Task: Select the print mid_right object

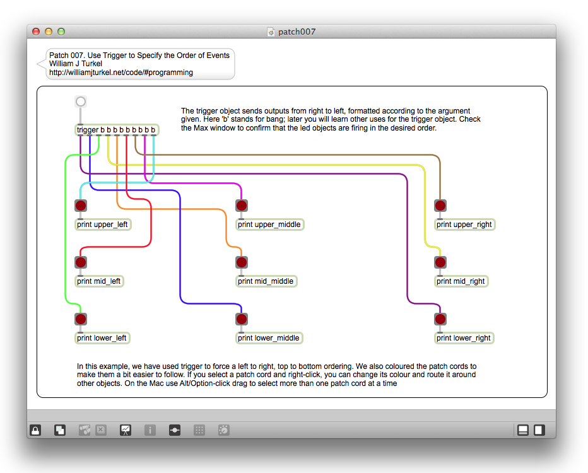Action: (x=461, y=281)
